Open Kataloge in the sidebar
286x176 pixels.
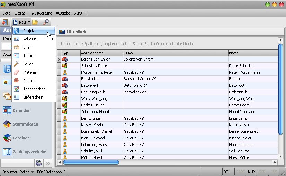point(21,138)
